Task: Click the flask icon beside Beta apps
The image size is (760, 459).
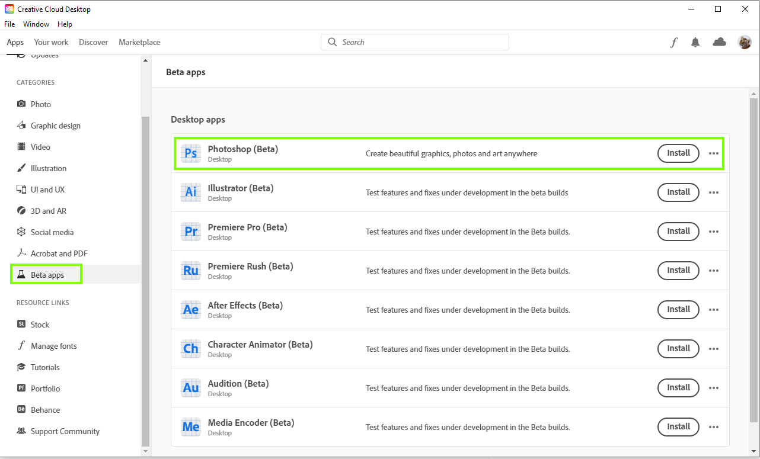Action: point(21,275)
